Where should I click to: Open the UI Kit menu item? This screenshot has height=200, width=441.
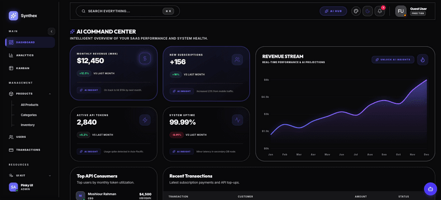[x=30, y=176]
